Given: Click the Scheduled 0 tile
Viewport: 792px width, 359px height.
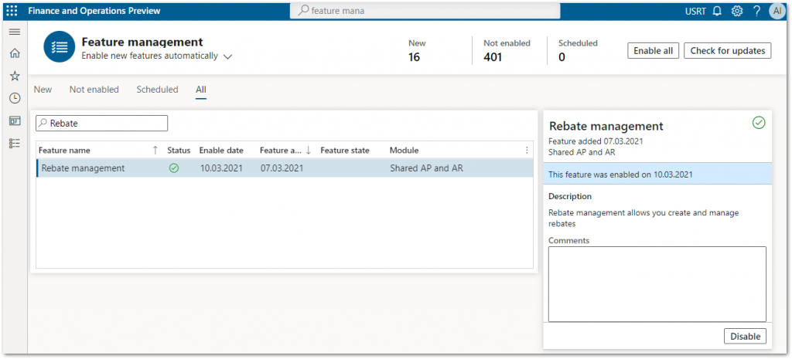Looking at the screenshot, I should (x=578, y=50).
